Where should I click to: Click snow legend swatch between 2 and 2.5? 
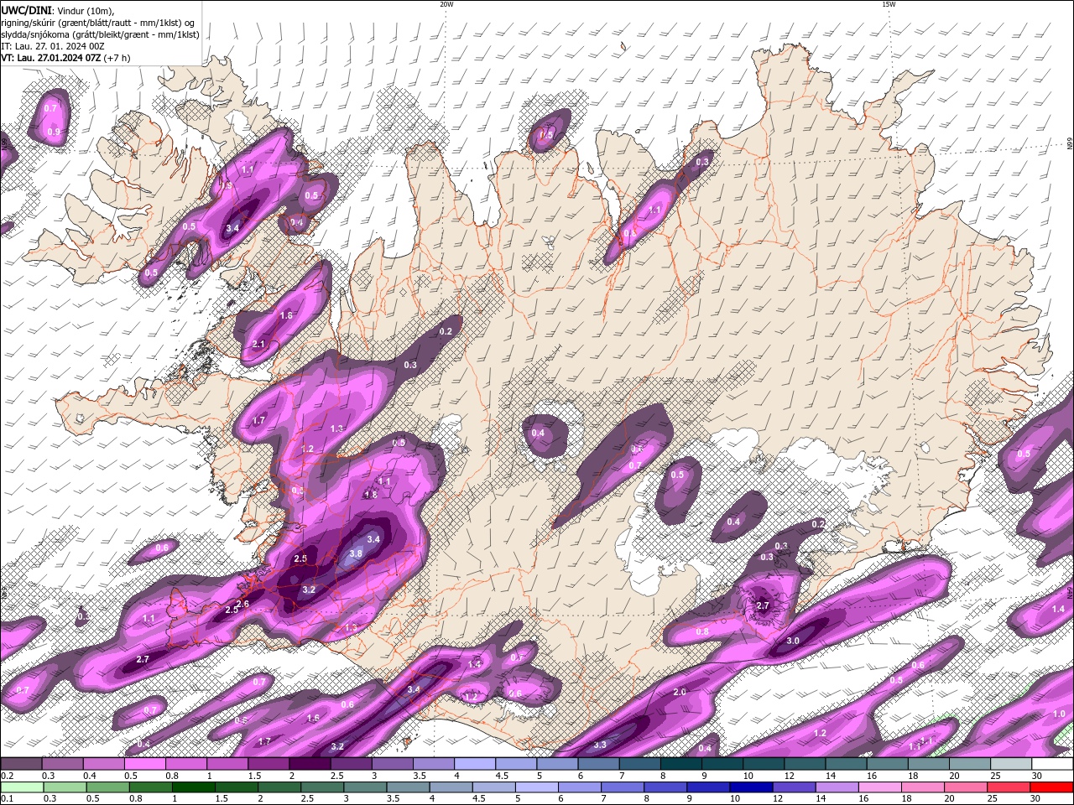point(310,764)
